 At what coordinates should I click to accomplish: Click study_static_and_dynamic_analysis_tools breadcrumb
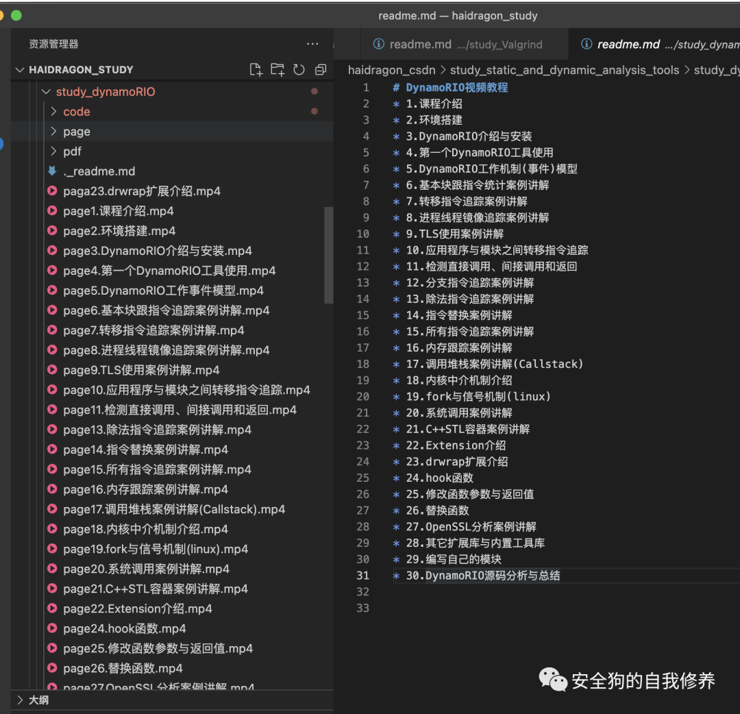(565, 71)
